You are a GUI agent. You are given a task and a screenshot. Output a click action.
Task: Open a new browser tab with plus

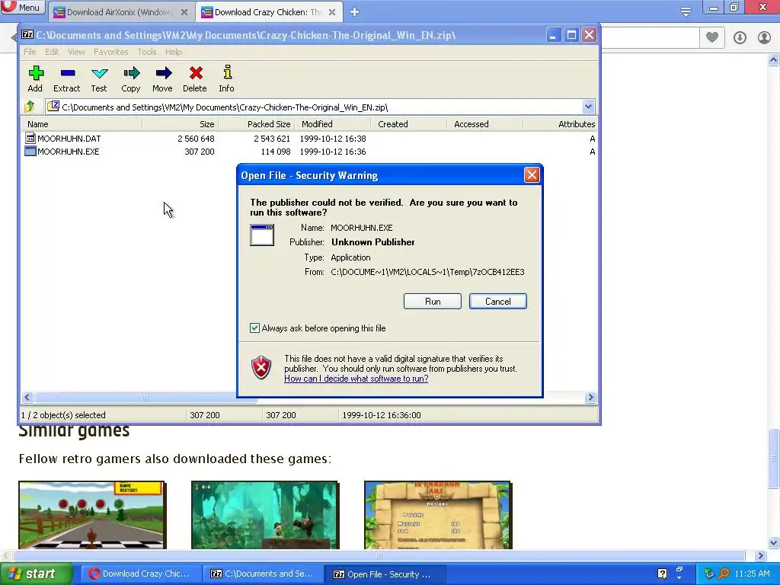click(354, 12)
